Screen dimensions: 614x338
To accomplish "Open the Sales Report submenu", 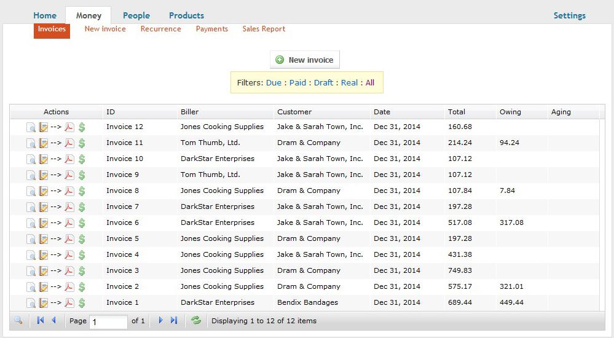I will point(264,29).
